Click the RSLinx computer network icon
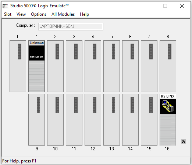The height and width of the screenshot is (165, 192). pyautogui.click(x=168, y=106)
